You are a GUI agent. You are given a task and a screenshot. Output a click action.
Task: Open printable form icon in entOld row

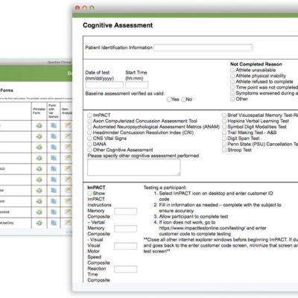39,212
